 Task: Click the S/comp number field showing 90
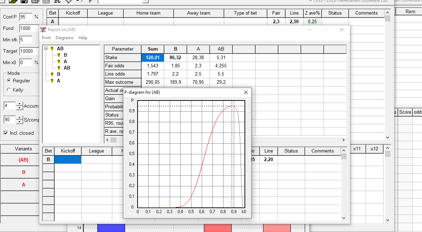pos(10,119)
